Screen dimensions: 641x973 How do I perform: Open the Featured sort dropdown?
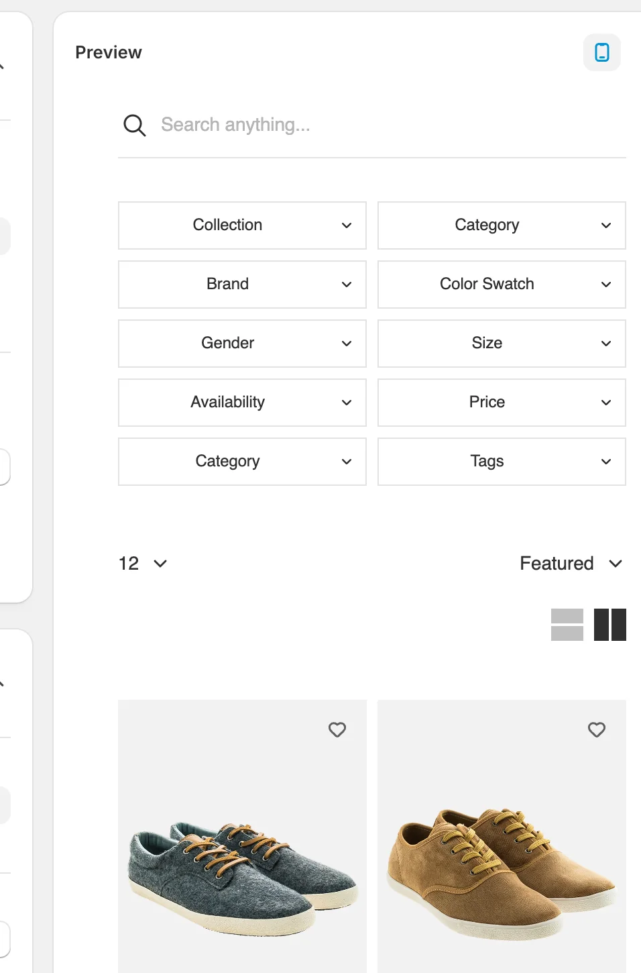click(x=571, y=564)
